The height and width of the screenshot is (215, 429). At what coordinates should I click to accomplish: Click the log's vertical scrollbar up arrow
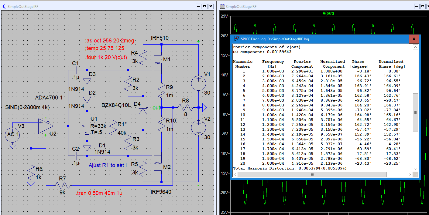[x=415, y=47]
